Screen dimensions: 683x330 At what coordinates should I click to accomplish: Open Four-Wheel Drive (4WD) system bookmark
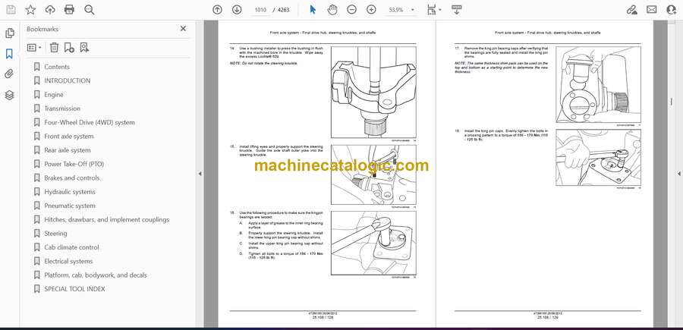pos(90,123)
